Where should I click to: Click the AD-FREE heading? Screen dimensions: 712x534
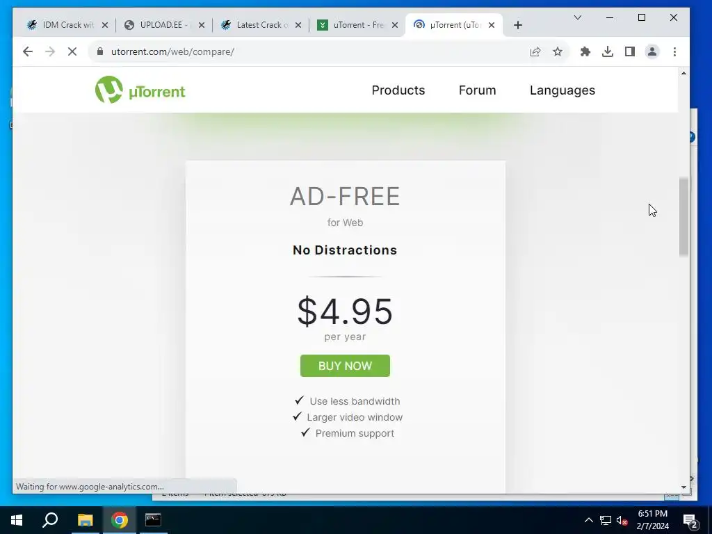345,197
